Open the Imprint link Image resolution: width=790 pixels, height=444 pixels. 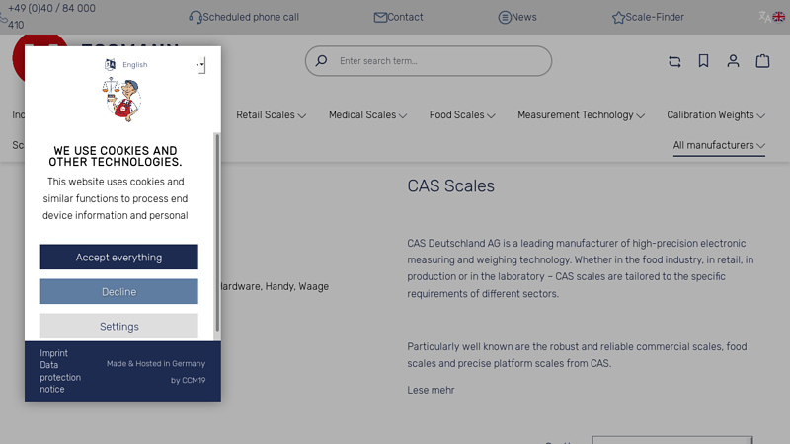pos(53,353)
